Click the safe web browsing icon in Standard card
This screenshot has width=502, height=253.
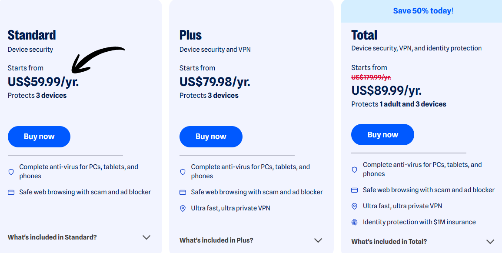click(x=10, y=192)
